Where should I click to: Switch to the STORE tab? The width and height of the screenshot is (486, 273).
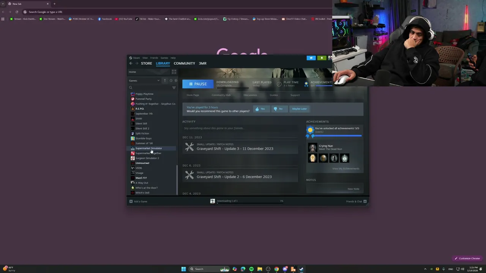[147, 63]
